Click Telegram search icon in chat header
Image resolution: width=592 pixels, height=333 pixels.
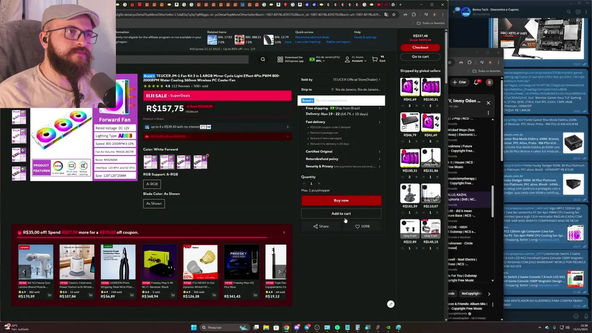tap(569, 12)
